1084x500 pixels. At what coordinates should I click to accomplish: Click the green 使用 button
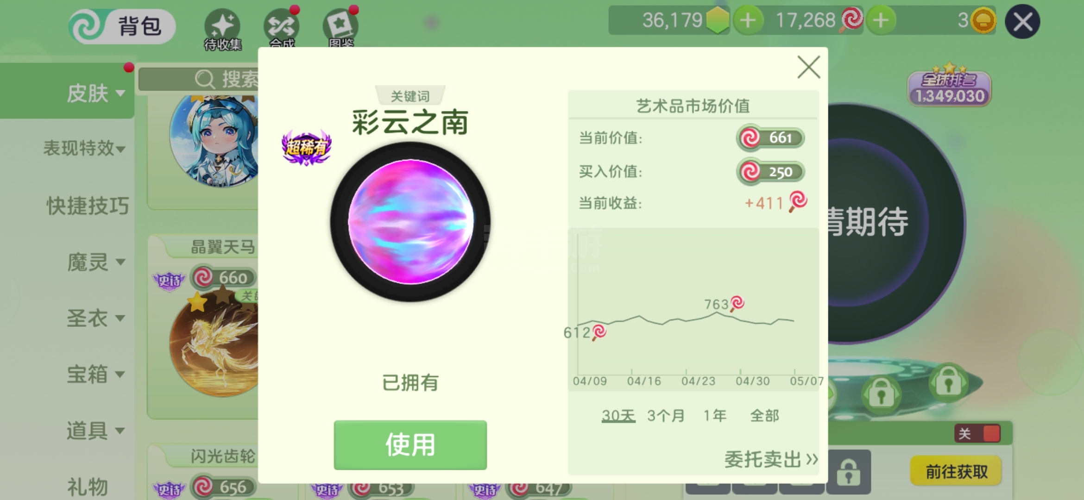click(x=410, y=445)
